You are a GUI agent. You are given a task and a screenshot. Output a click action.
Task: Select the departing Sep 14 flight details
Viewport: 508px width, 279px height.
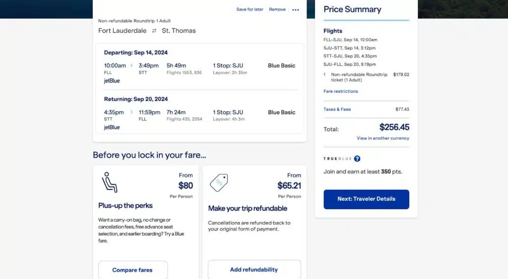point(199,66)
